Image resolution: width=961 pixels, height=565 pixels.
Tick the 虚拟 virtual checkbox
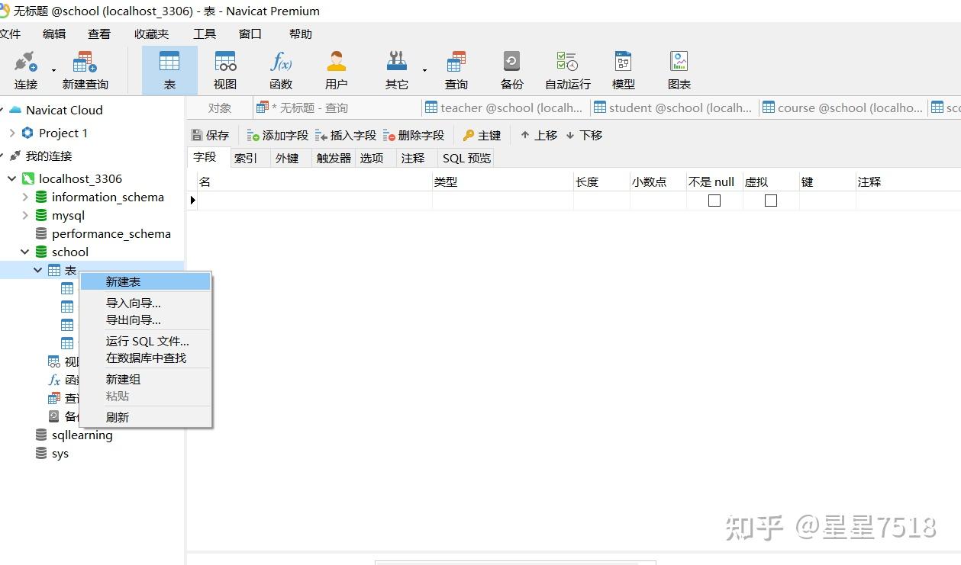coord(771,201)
